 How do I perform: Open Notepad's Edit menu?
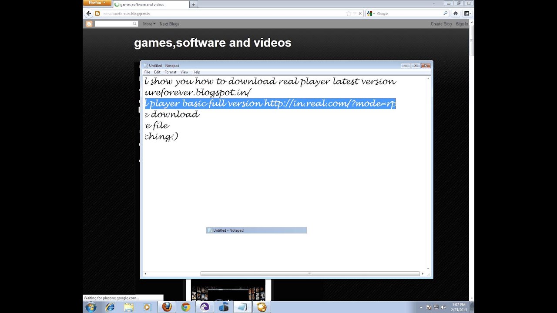click(157, 72)
